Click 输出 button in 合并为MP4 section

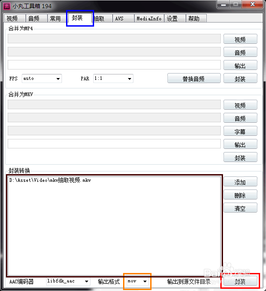pyautogui.click(x=240, y=65)
